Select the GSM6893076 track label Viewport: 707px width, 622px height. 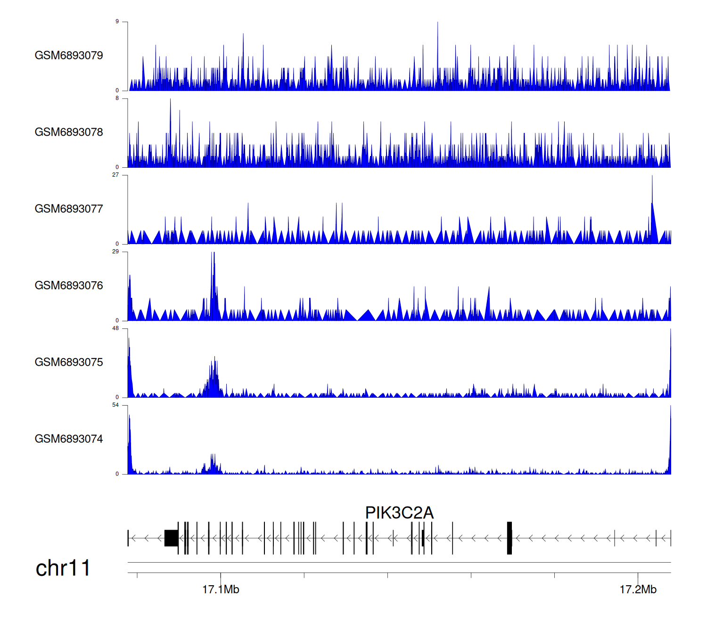tap(69, 286)
